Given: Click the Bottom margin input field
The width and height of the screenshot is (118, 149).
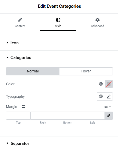Looking at the screenshot, I should [x=68, y=115].
